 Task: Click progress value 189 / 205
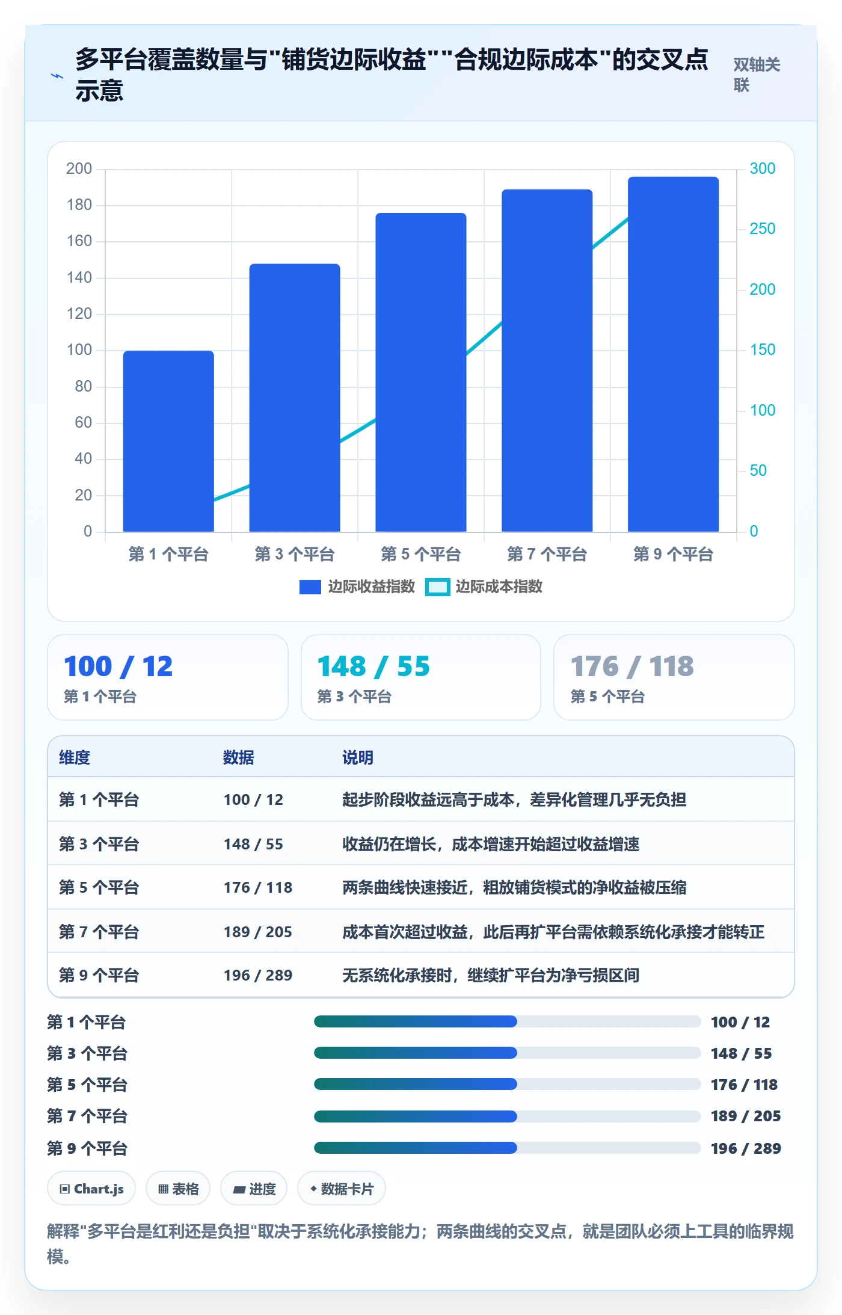(746, 1116)
